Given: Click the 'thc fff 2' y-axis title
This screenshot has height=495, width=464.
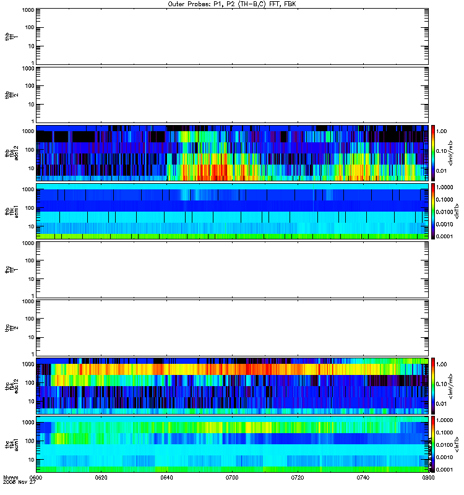Looking at the screenshot, I should 12,328.
